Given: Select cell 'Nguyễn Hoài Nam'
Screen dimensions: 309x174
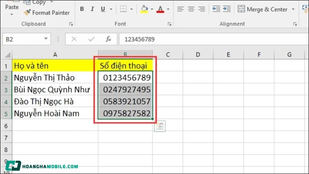Looking at the screenshot, I should point(55,113).
